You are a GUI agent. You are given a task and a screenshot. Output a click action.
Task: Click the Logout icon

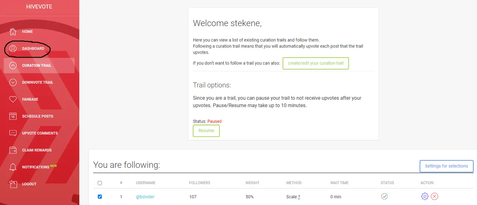[x=13, y=184]
